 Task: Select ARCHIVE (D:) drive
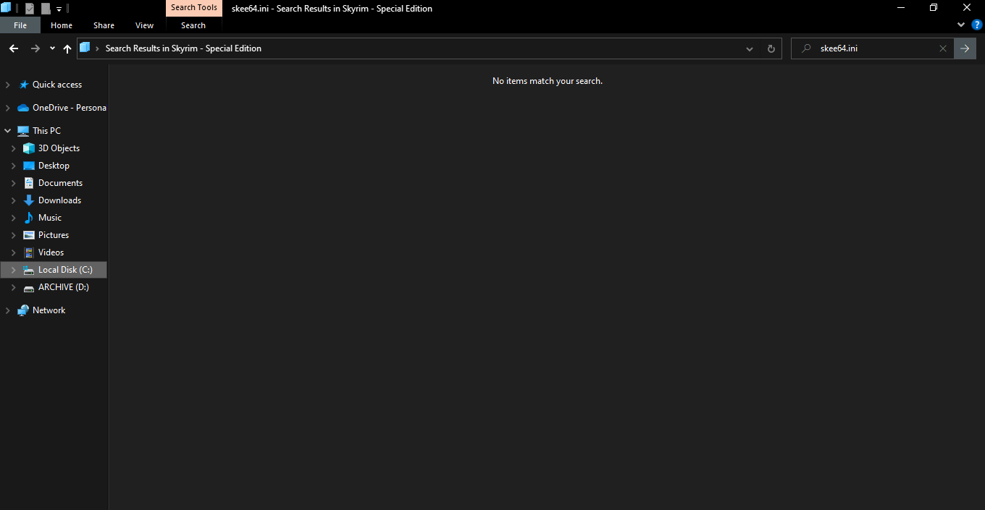tap(64, 287)
